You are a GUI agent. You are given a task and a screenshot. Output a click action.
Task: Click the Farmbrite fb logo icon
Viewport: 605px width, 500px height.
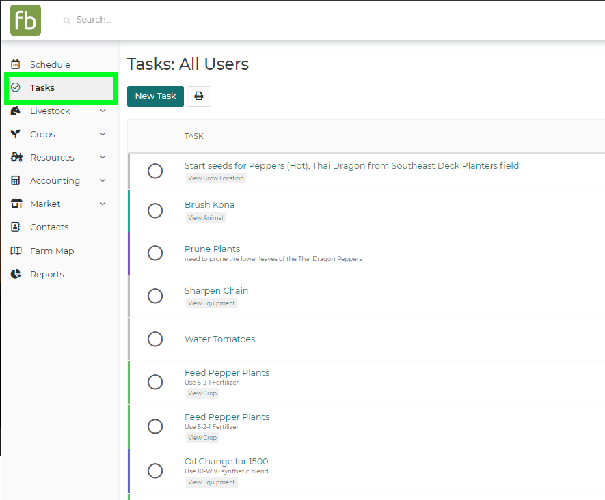click(x=25, y=20)
